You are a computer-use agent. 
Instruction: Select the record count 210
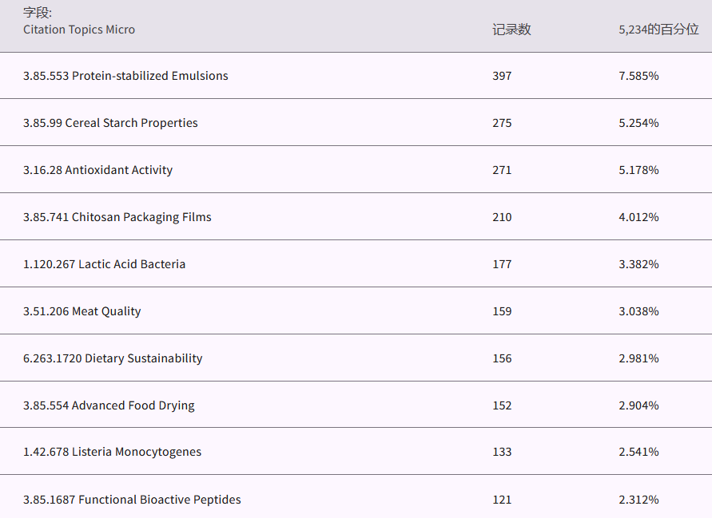click(x=502, y=217)
